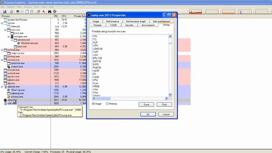Click the Save button in Strings tab
The height and width of the screenshot is (153, 272).
(146, 105)
